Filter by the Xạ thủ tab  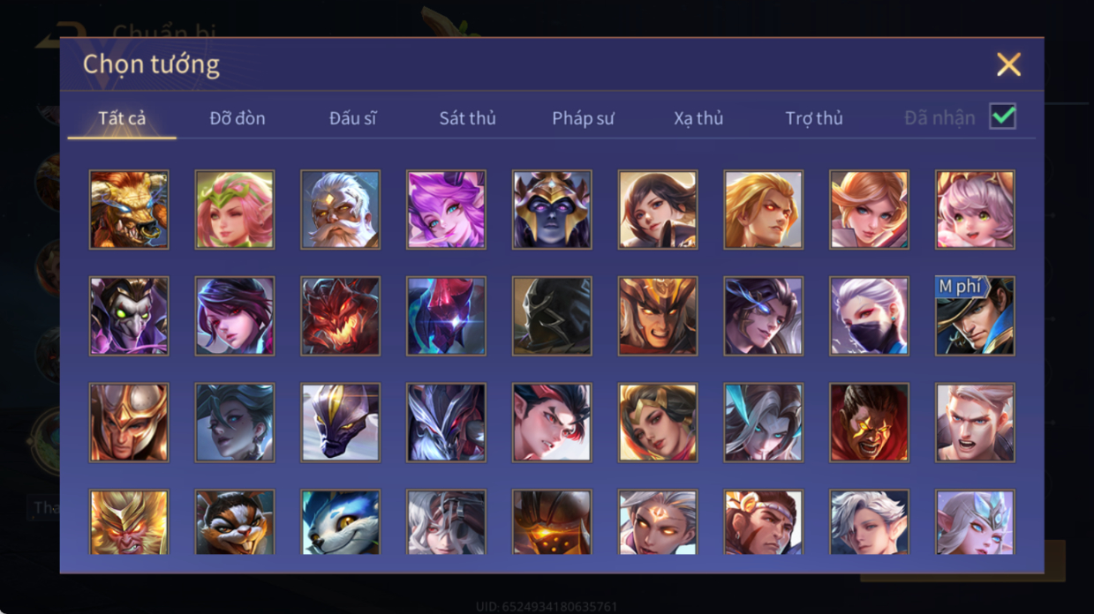click(x=698, y=118)
